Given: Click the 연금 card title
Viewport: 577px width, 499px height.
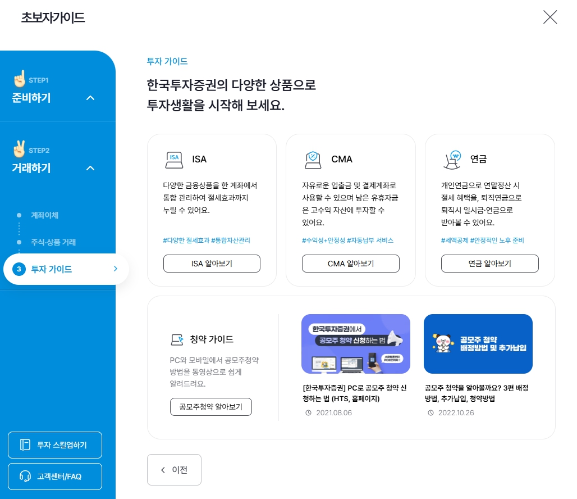Looking at the screenshot, I should point(478,159).
